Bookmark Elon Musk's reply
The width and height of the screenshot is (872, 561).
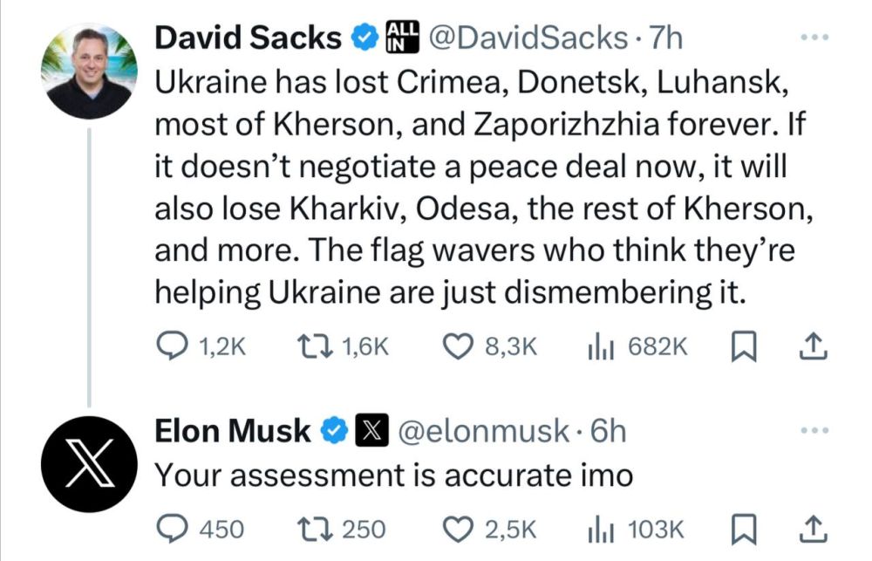746,528
